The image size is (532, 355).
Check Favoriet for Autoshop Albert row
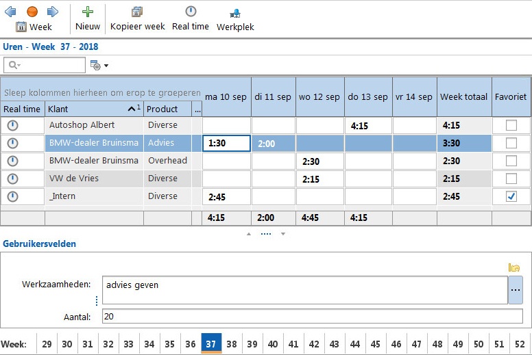(x=511, y=125)
